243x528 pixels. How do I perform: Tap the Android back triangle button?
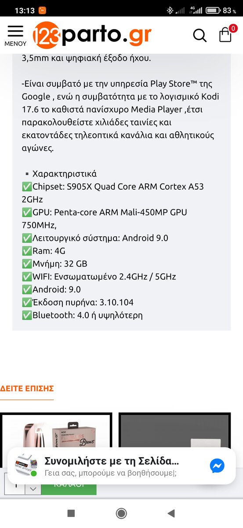(x=171, y=513)
